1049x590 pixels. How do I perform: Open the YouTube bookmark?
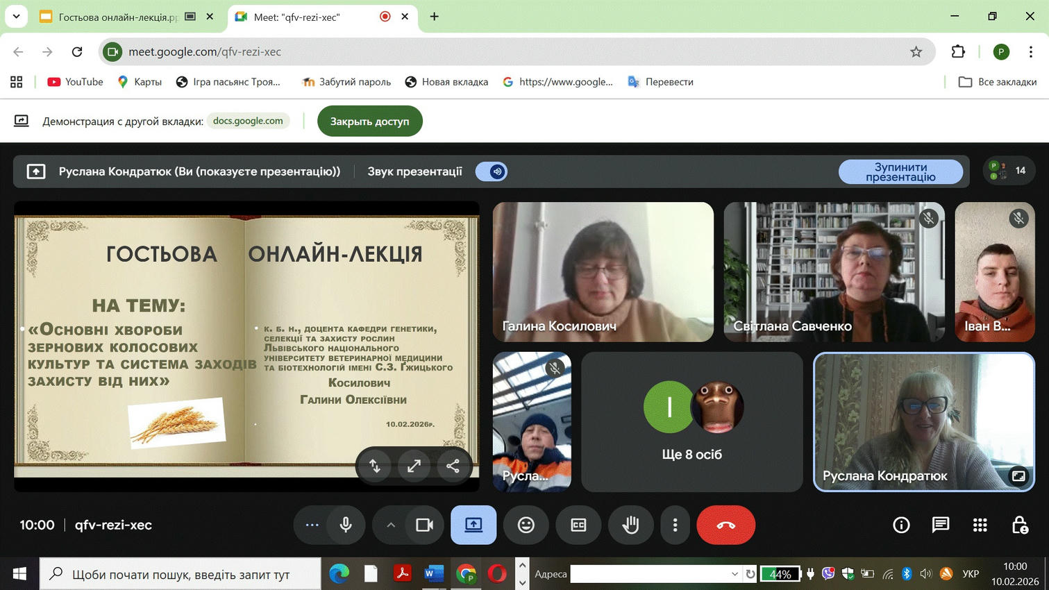tap(75, 82)
